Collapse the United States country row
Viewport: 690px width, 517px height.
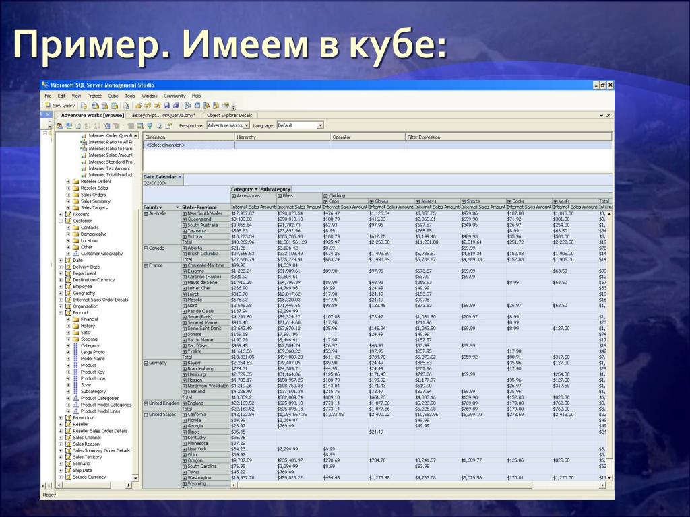coord(146,415)
